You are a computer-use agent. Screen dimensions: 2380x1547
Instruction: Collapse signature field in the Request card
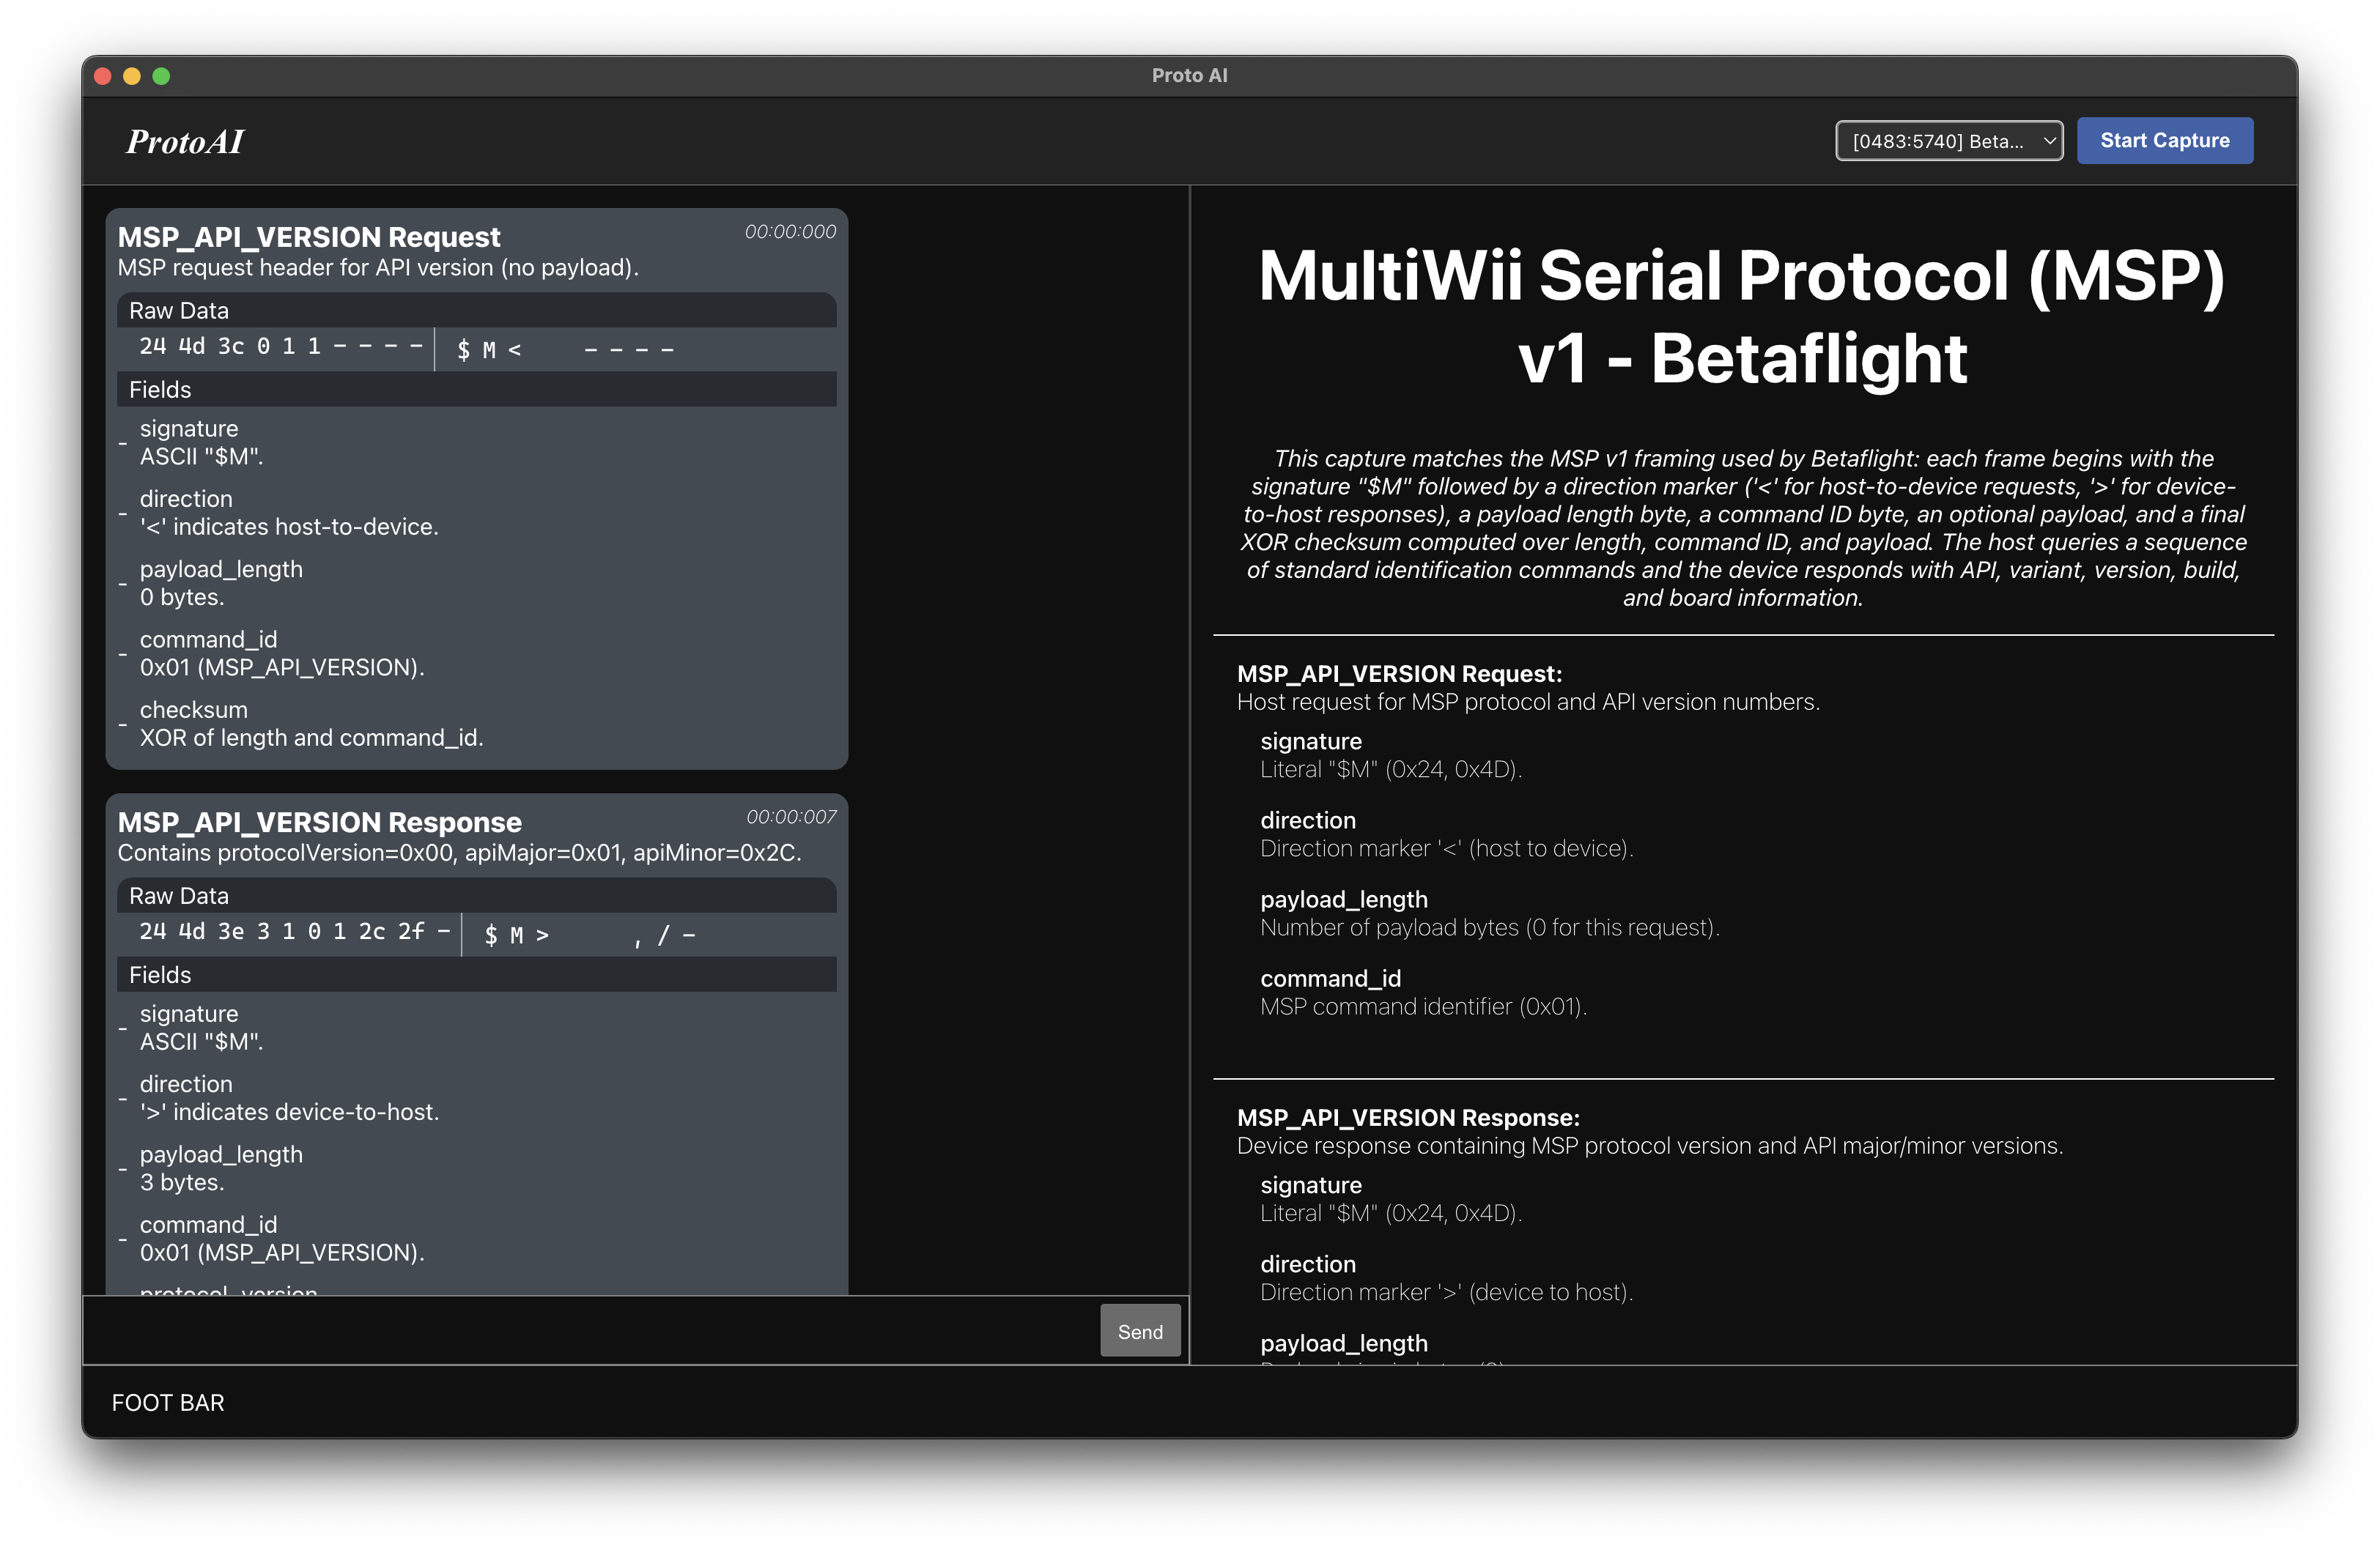click(x=123, y=442)
